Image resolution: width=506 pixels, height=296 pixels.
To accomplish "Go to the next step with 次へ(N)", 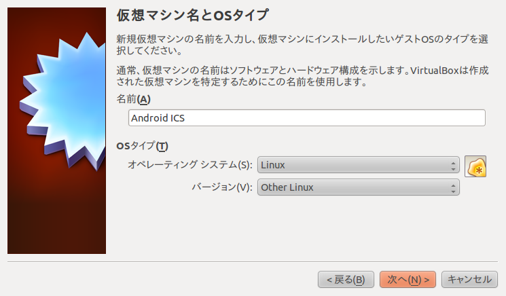I will (408, 279).
